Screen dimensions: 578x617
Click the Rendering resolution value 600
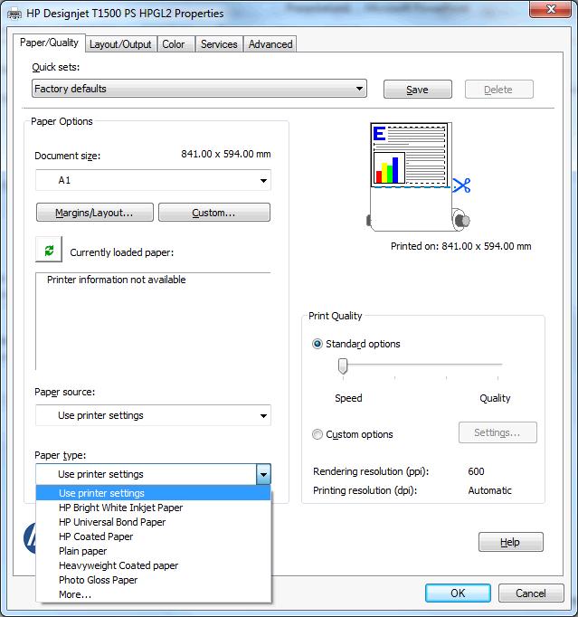(x=476, y=471)
